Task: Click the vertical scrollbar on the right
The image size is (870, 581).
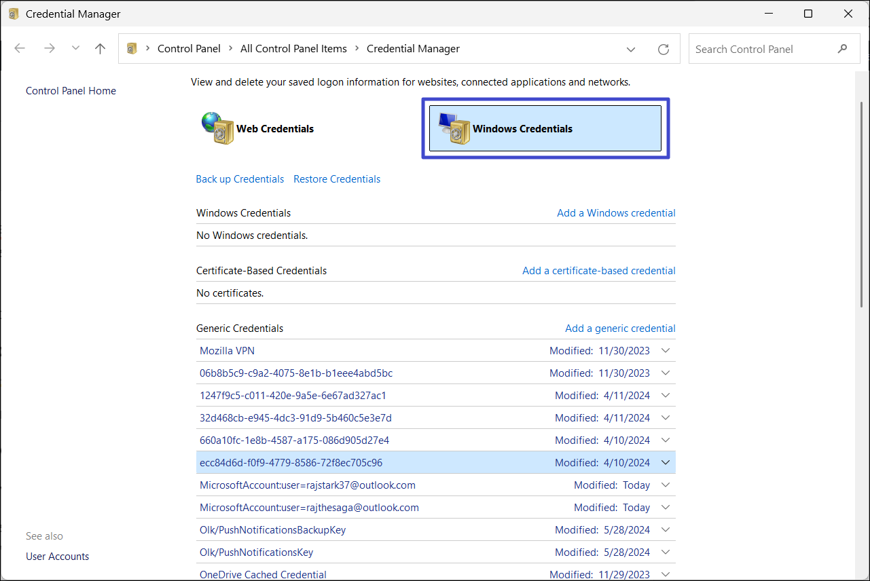Action: 862,204
